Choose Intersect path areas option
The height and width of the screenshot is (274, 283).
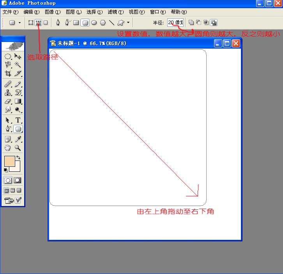(206, 23)
